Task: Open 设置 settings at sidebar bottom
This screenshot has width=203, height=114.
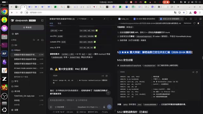Action: click(x=15, y=110)
